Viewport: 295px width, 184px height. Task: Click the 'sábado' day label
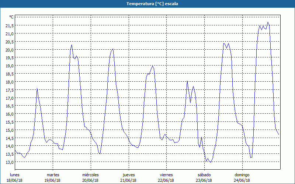click(x=204, y=175)
